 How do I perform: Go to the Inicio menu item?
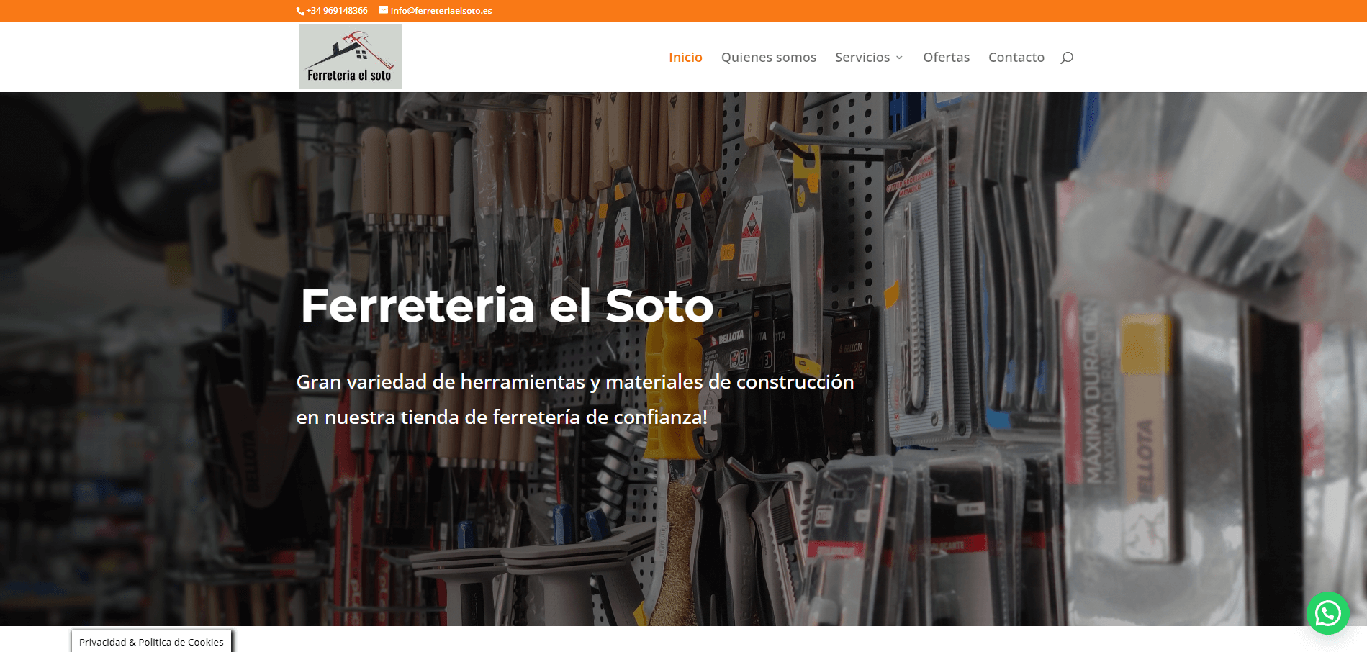685,58
